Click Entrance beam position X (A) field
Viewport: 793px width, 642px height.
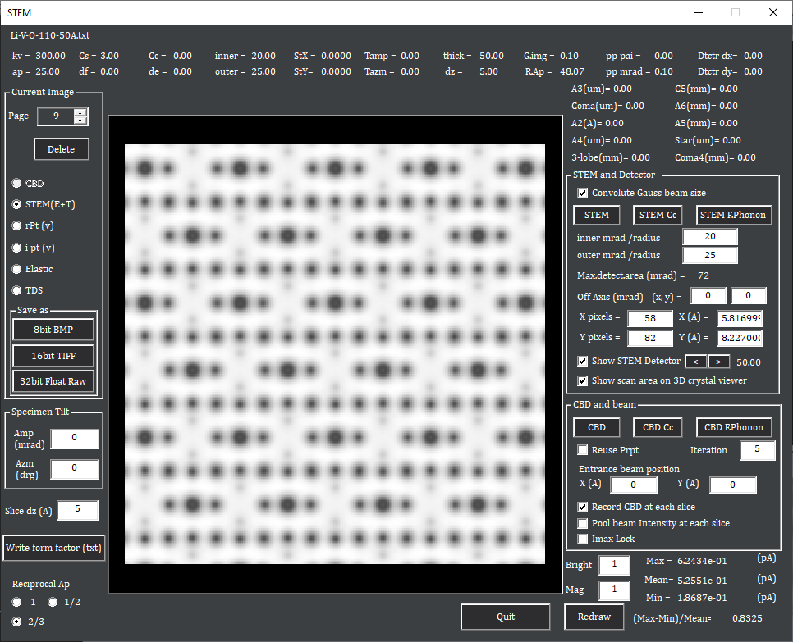click(x=634, y=485)
